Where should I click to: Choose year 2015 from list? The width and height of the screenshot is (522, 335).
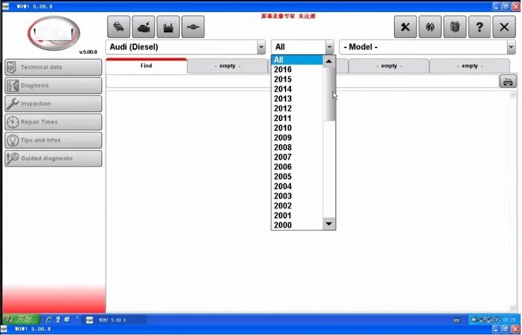coord(297,80)
